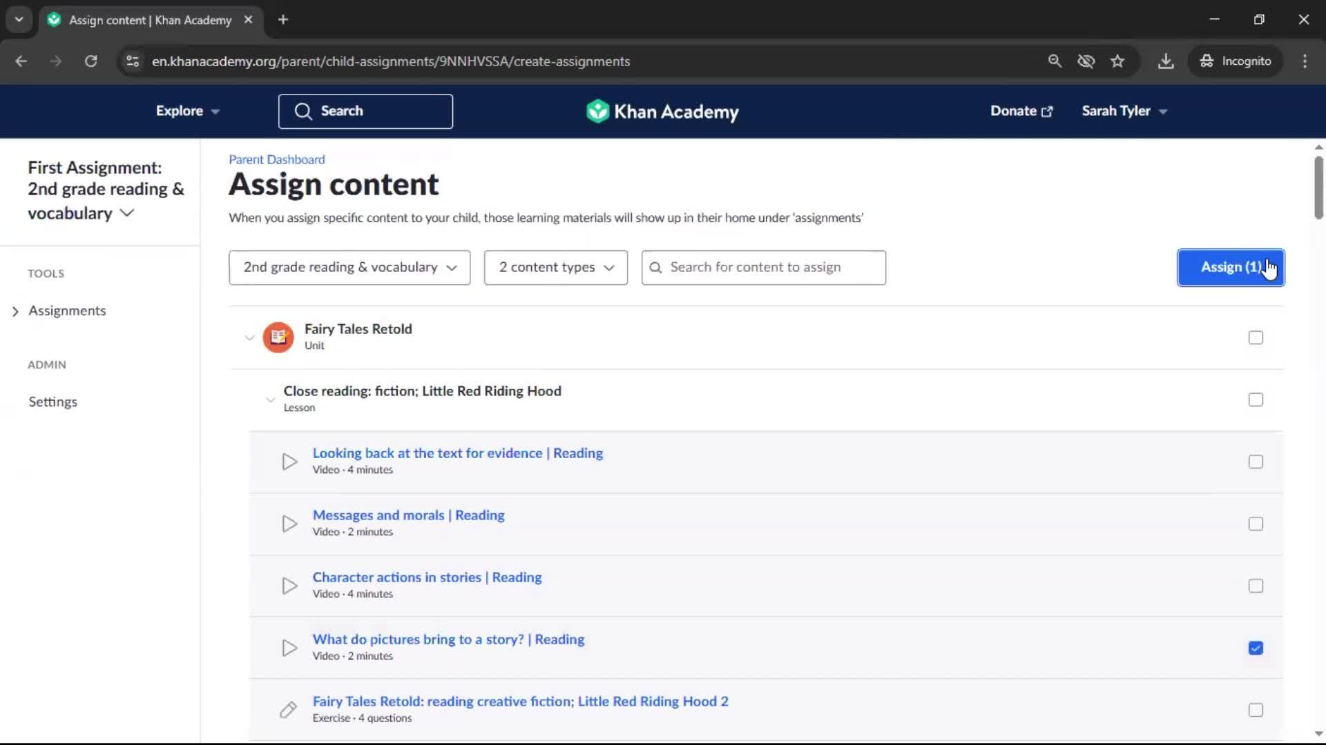The height and width of the screenshot is (745, 1326).
Task: Open 2nd grade reading & vocabulary dropdown
Action: point(349,268)
